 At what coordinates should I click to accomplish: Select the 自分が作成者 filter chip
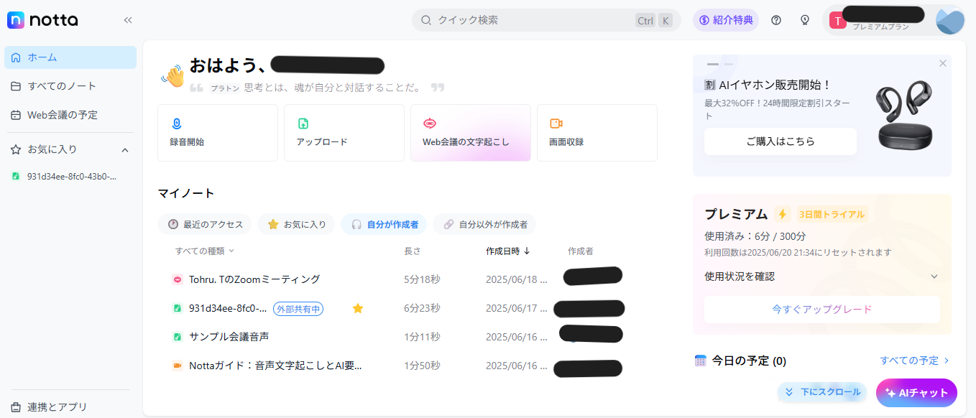(x=384, y=224)
